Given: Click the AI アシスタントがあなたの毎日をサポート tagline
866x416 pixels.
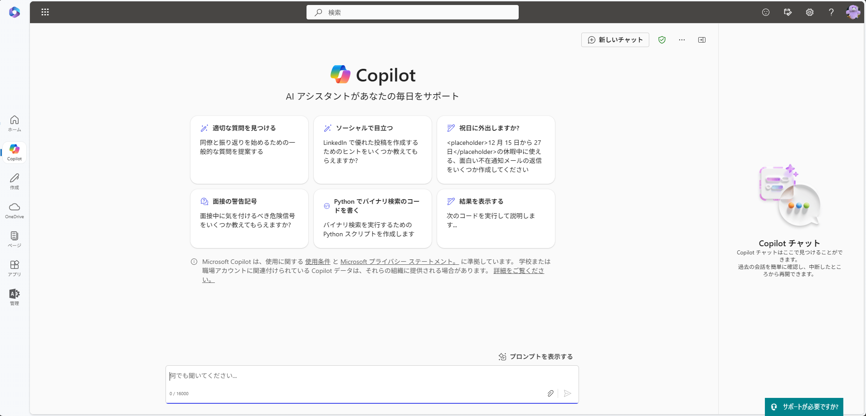Looking at the screenshot, I should pos(372,96).
